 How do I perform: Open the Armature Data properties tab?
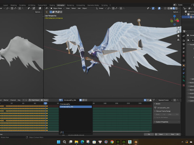coord(183,77)
